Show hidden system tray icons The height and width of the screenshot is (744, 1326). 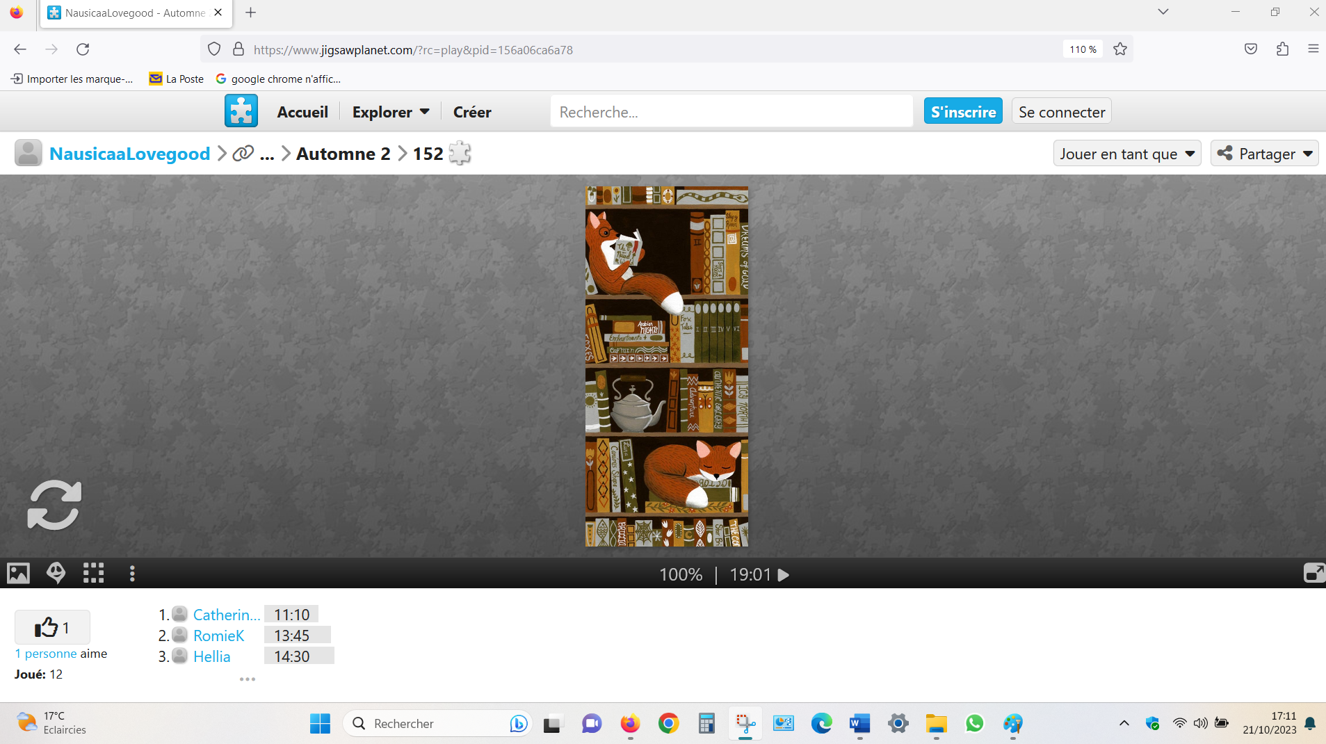[x=1124, y=724]
